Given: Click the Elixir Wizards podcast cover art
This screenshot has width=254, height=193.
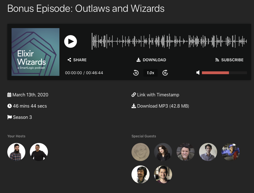Looking at the screenshot, I should (35, 52).
